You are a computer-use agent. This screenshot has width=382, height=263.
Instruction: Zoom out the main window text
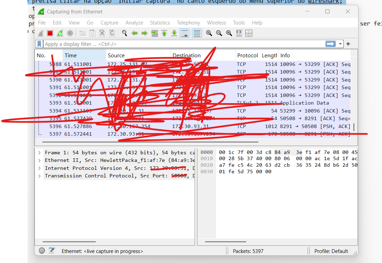click(219, 33)
